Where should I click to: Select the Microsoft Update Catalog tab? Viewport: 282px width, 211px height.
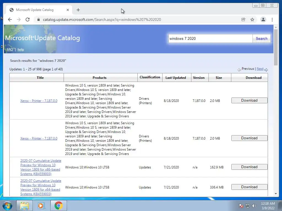click(x=39, y=10)
